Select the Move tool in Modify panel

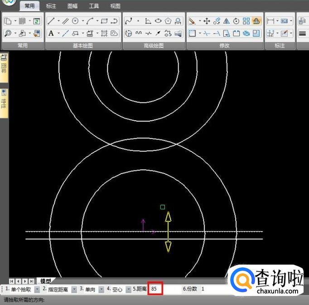(x=207, y=21)
